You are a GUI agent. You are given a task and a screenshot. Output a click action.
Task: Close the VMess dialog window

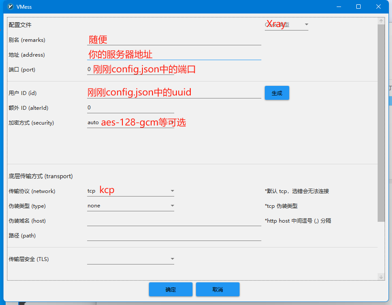click(378, 7)
